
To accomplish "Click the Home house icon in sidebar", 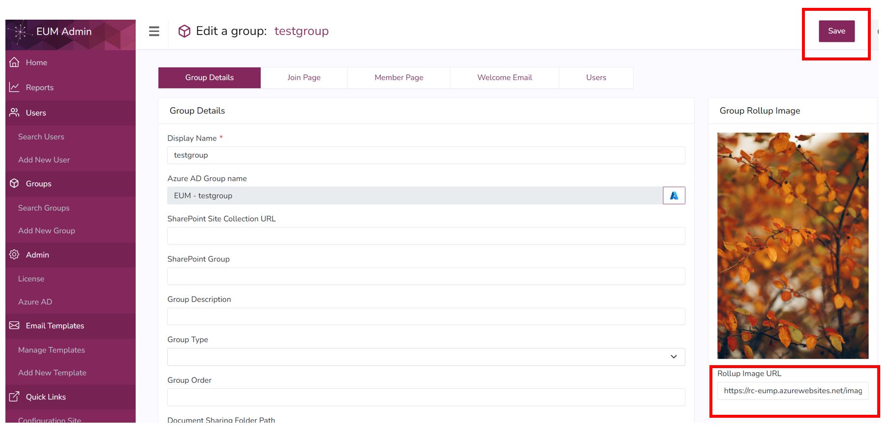I will [14, 62].
